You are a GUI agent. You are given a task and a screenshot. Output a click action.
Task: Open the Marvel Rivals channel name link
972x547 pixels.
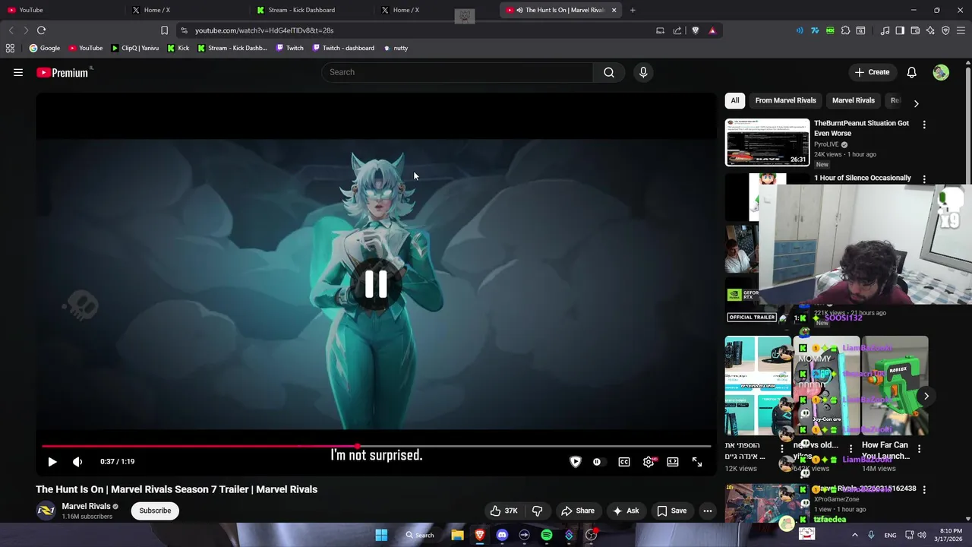pyautogui.click(x=86, y=506)
